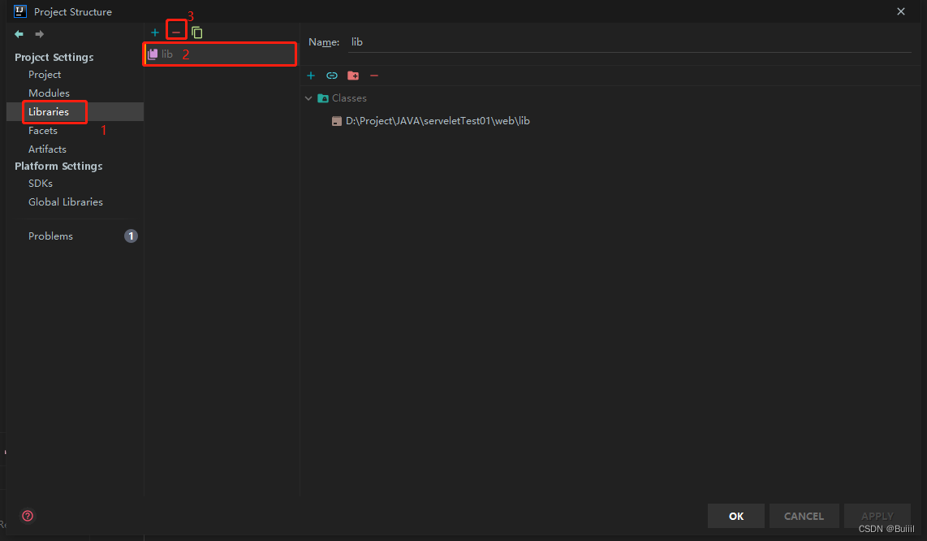
Task: Open Global Libraries settings
Action: 66,201
